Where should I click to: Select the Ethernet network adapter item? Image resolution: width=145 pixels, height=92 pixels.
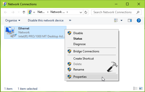(x=35, y=32)
